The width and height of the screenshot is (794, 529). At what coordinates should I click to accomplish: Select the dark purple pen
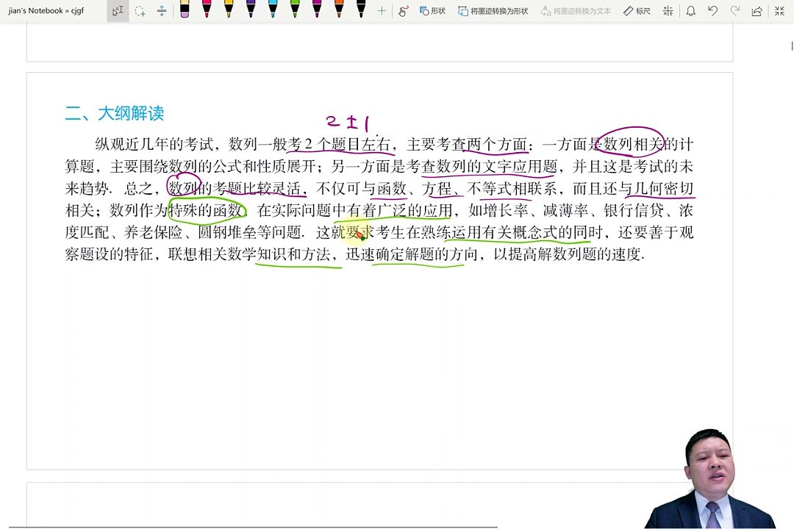[x=251, y=10]
